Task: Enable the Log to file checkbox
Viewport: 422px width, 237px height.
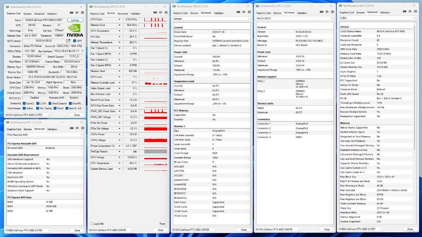Action: pos(92,224)
